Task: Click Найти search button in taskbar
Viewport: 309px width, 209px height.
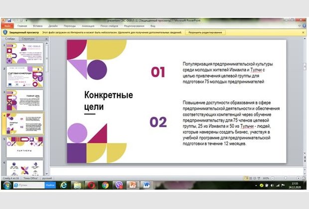Action: point(50,185)
